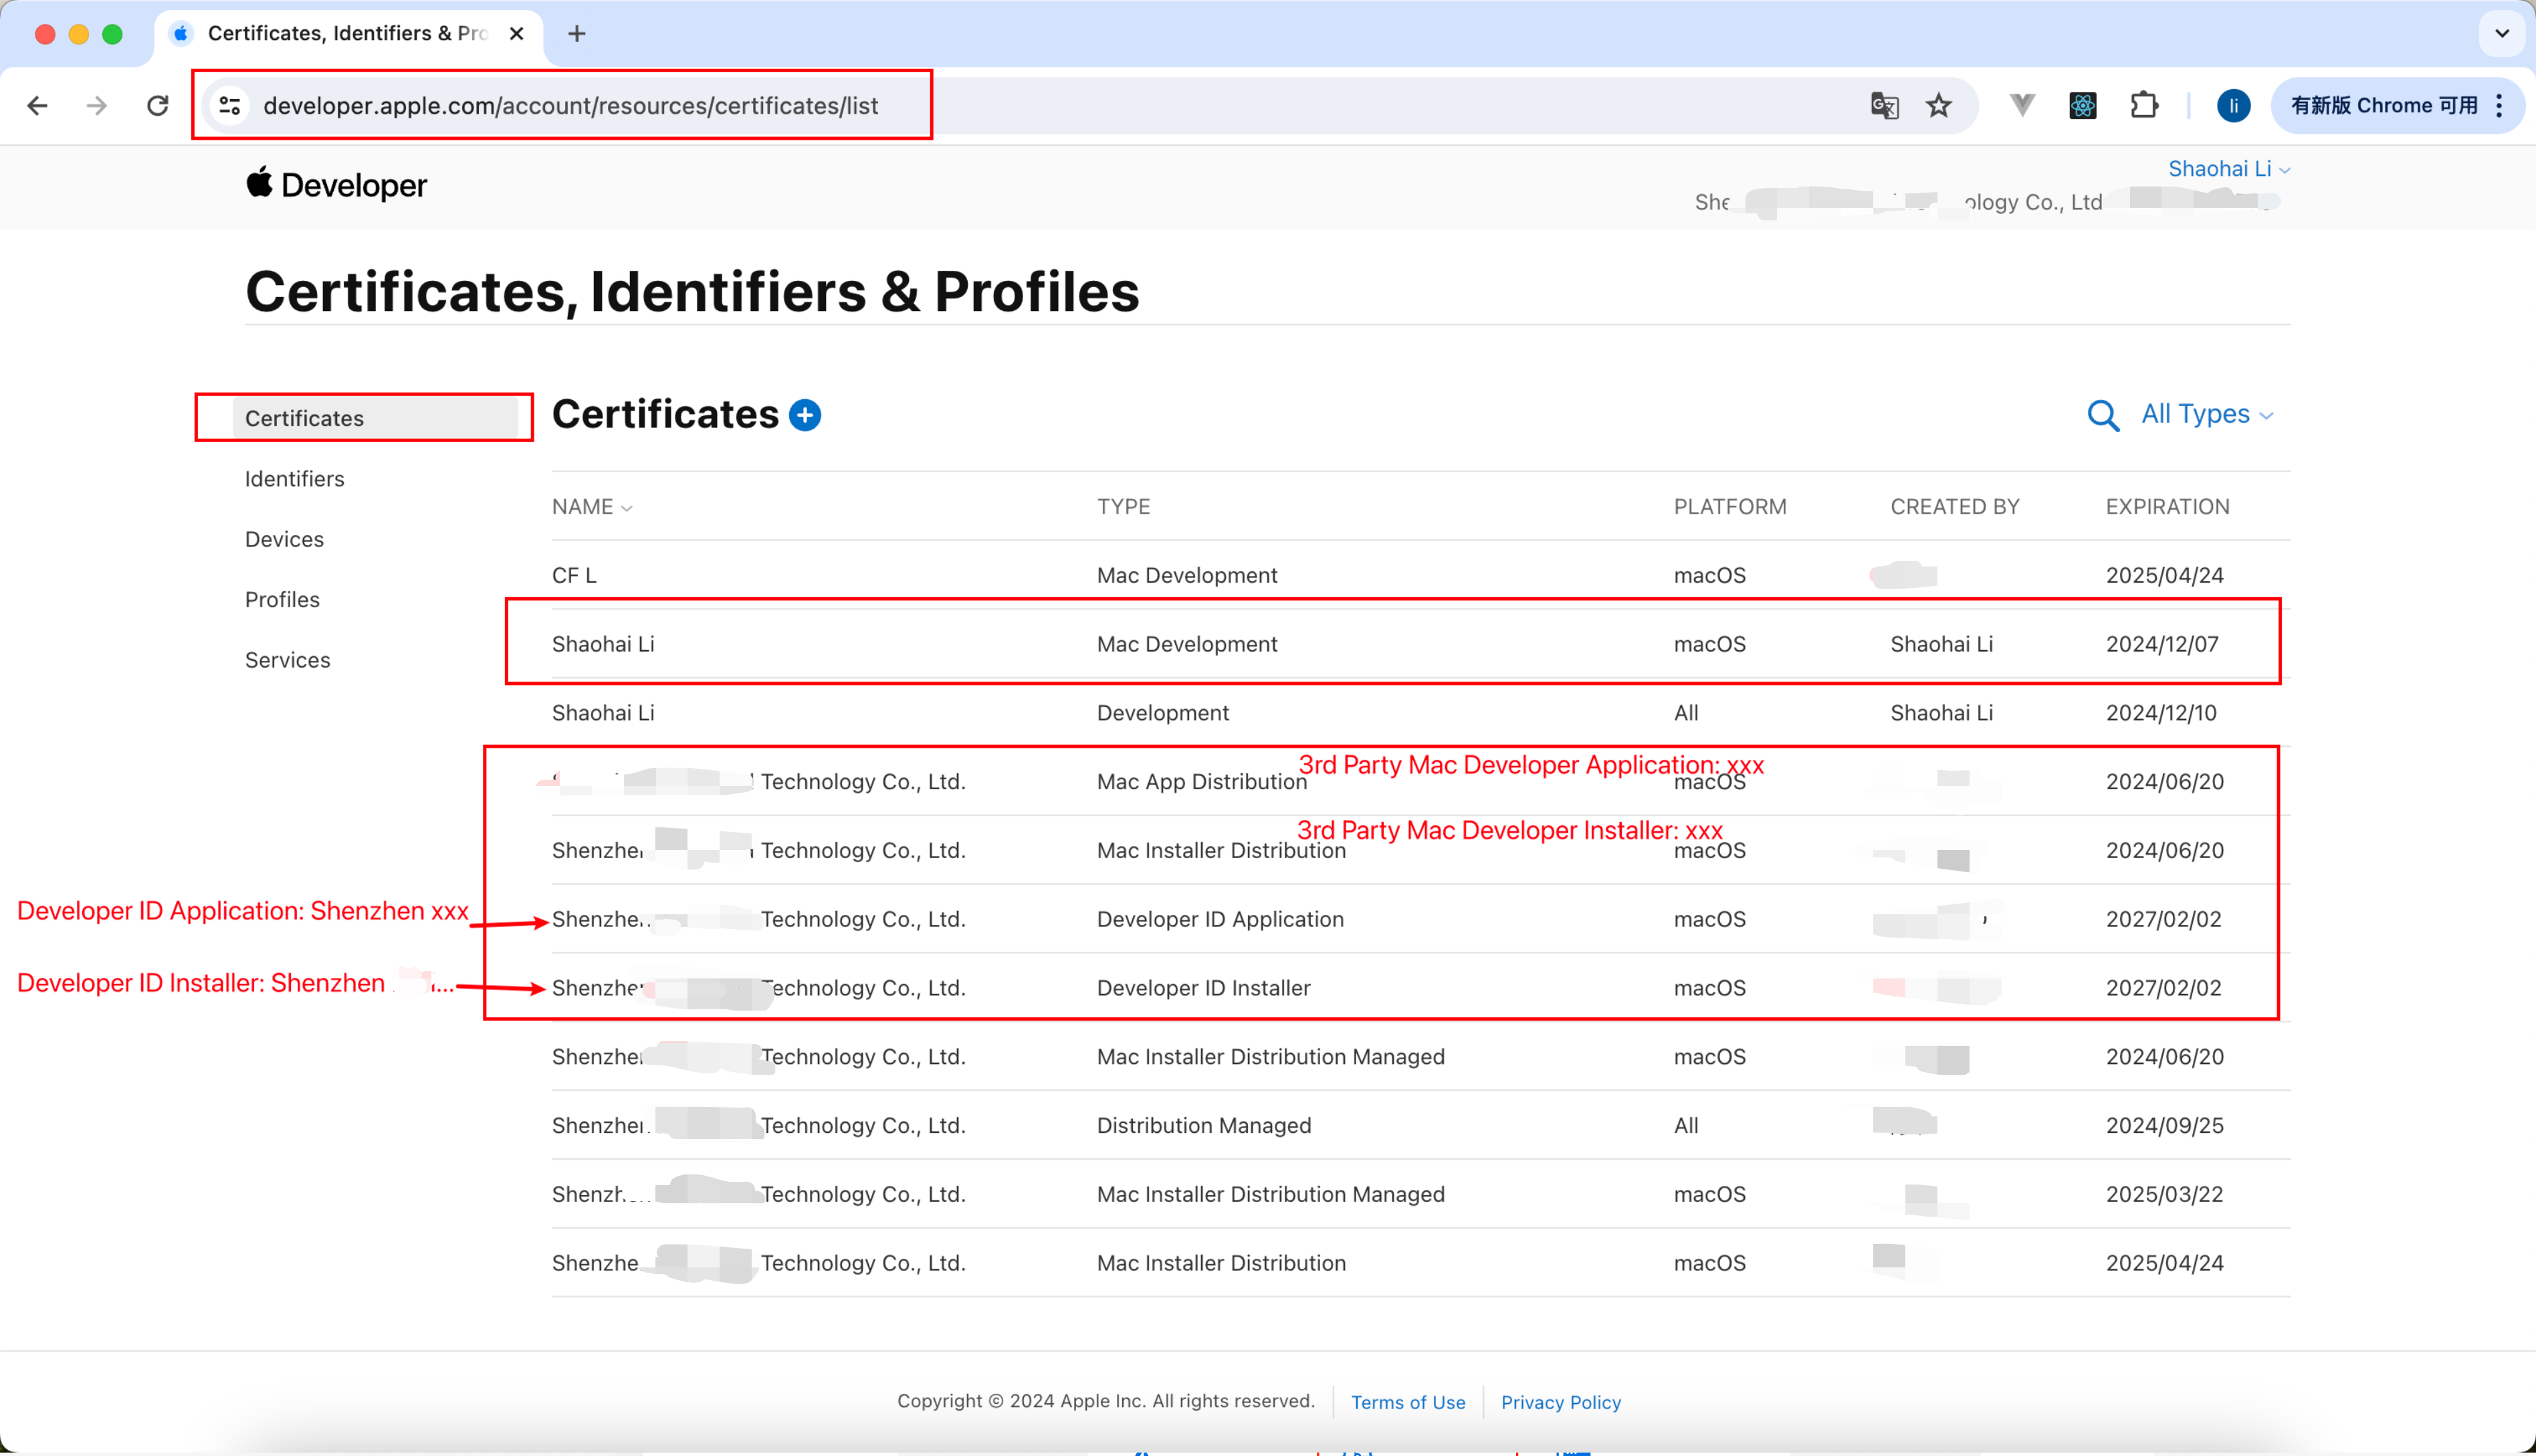Click the browser forward arrow
2536x1456 pixels.
coord(97,106)
